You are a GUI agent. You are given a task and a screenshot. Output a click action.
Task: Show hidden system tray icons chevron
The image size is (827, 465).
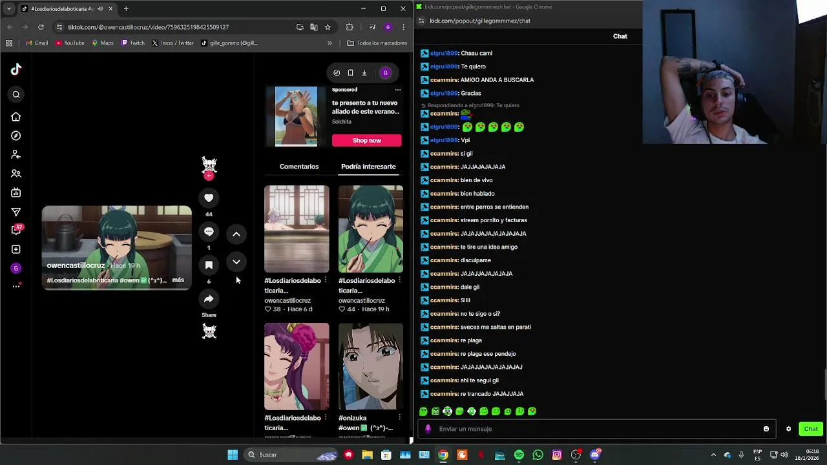[713, 455]
